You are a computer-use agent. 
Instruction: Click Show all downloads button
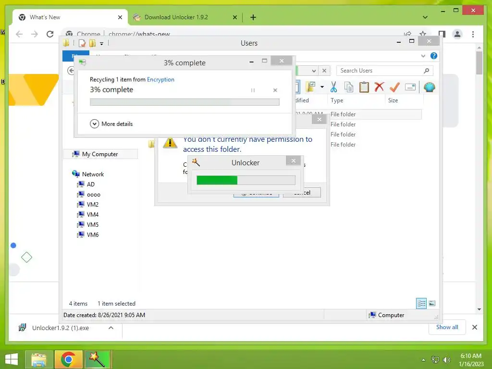pos(447,327)
